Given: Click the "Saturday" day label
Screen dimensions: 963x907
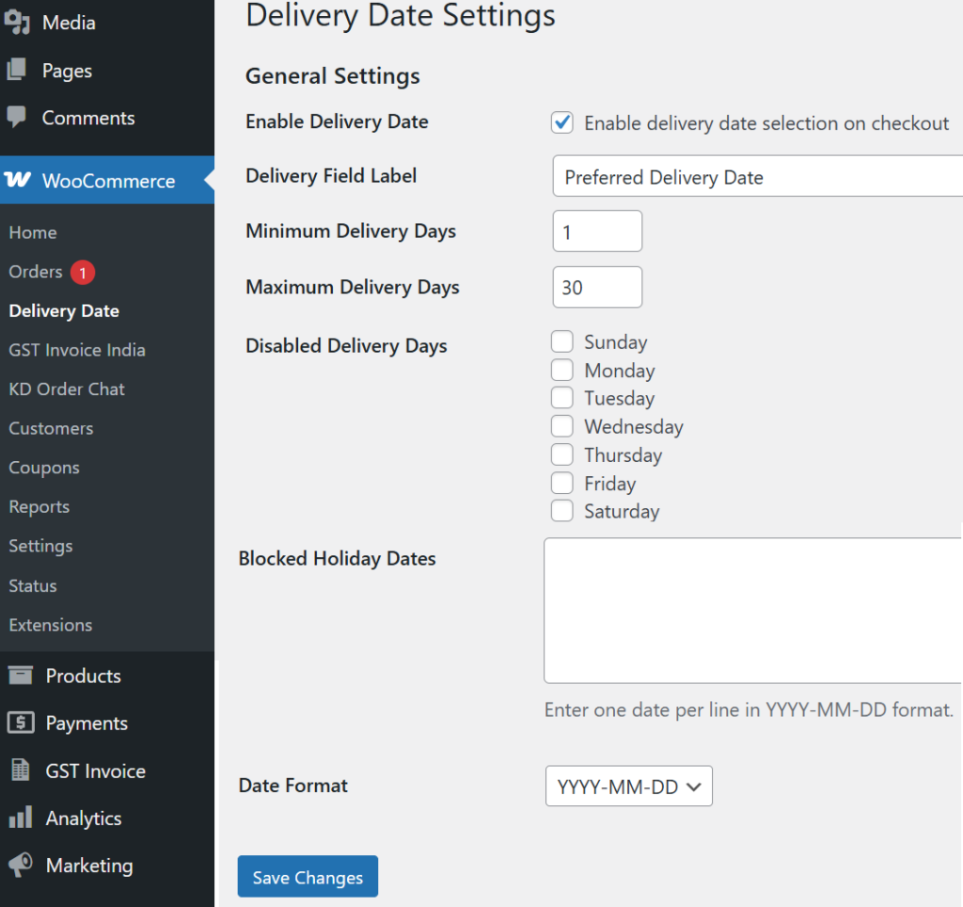Looking at the screenshot, I should click(622, 511).
